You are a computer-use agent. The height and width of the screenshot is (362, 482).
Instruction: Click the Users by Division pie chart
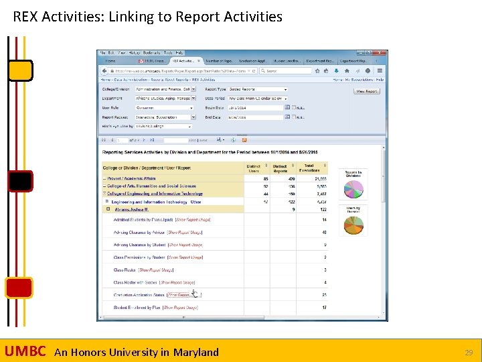[x=353, y=225]
